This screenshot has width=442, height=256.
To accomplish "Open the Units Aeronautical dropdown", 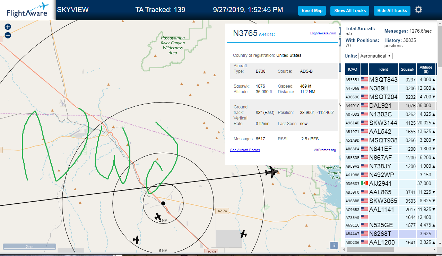I will [x=375, y=56].
